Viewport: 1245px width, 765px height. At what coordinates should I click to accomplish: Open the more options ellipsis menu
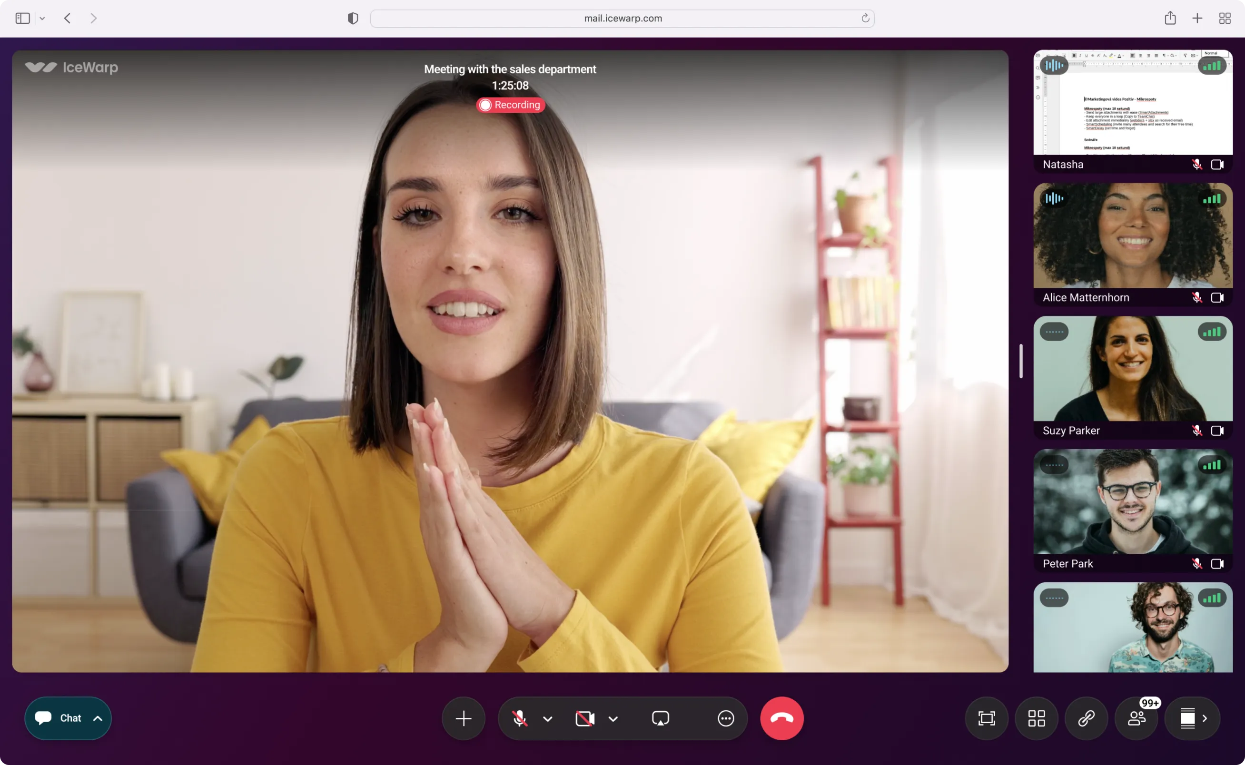726,718
